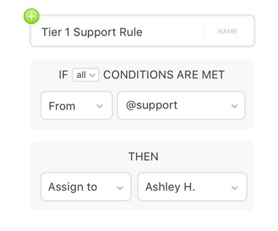Screen dimensions: 278x231
Task: Click the green plus add rule icon
Action: pyautogui.click(x=31, y=16)
